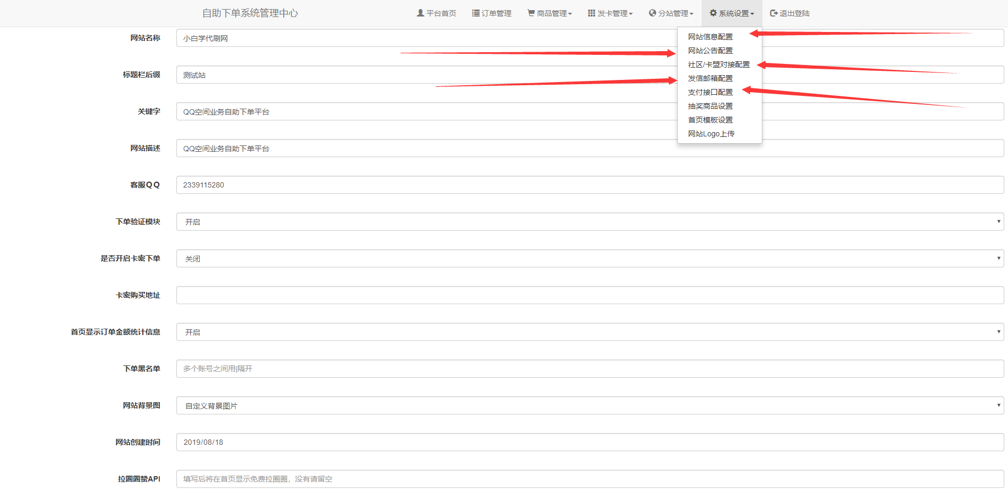Click the empty 卡密购买地址 field

[x=590, y=295]
